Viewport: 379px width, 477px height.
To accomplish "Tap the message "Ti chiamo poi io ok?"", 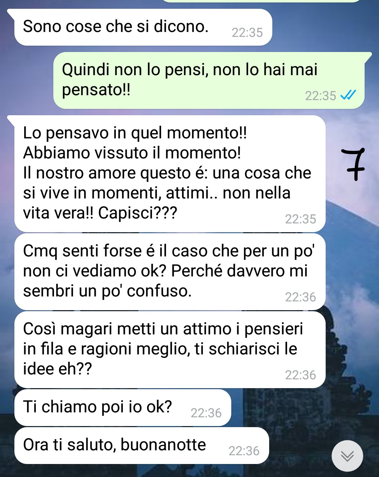I will coord(123,407).
